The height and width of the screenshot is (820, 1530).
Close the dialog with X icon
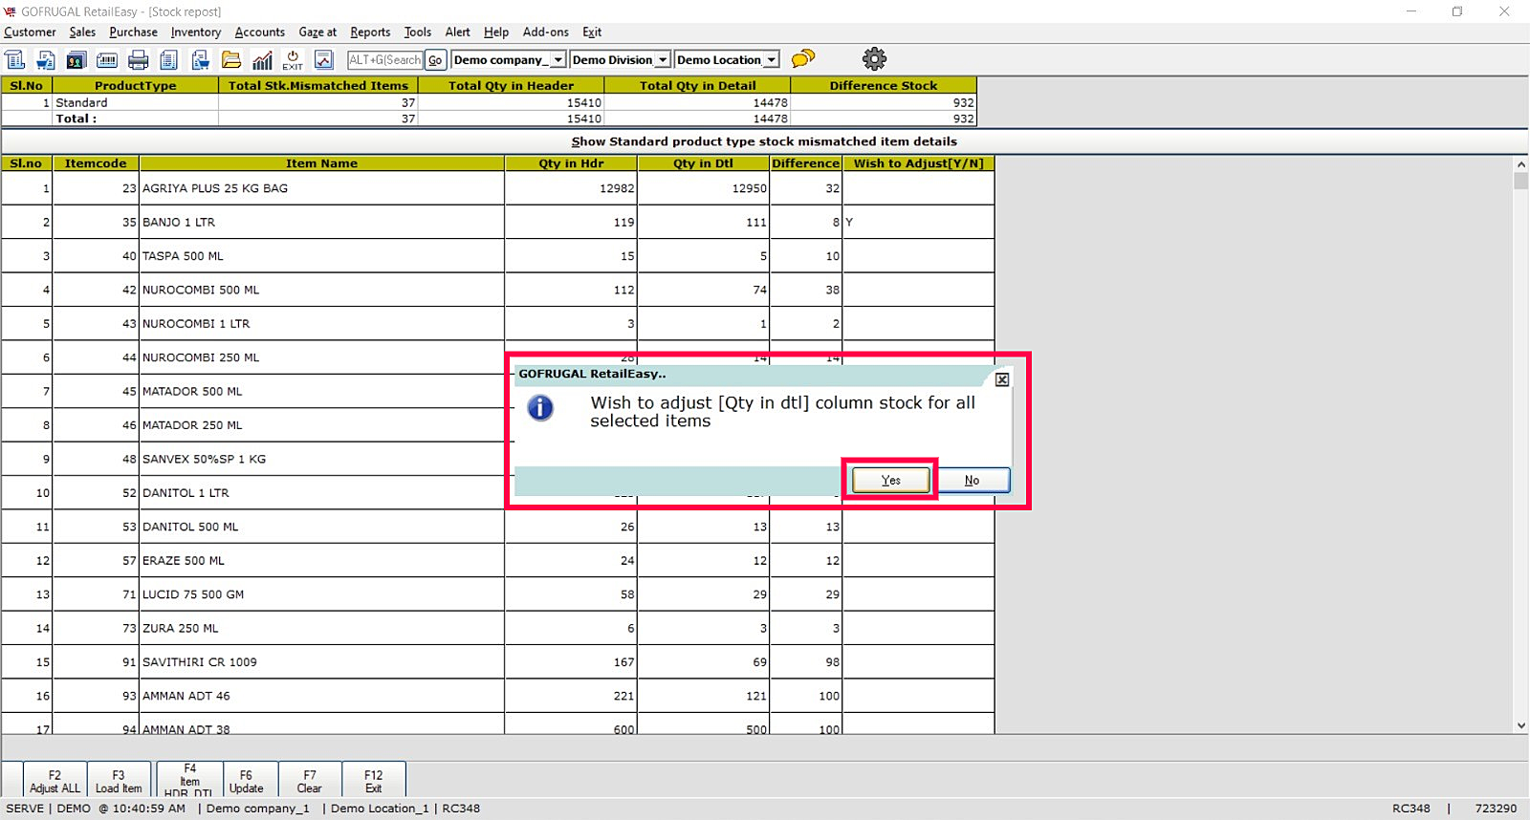click(x=1001, y=379)
